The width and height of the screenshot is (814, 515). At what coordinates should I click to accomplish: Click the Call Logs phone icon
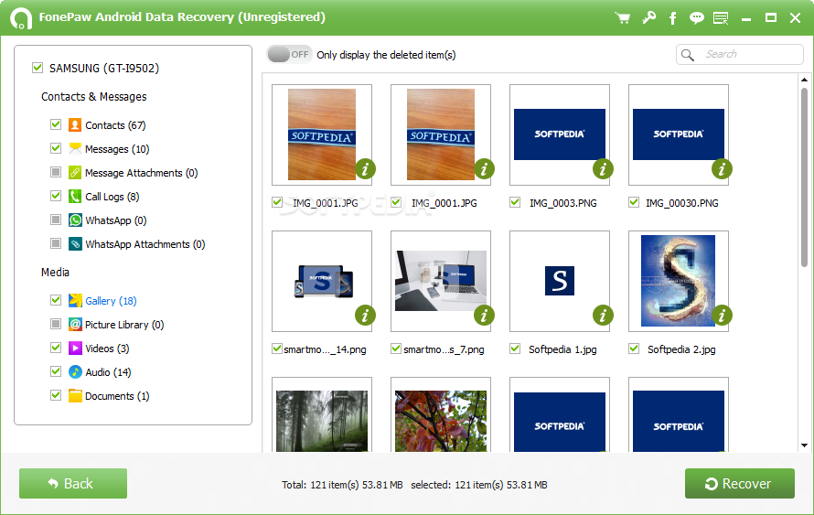coord(75,197)
